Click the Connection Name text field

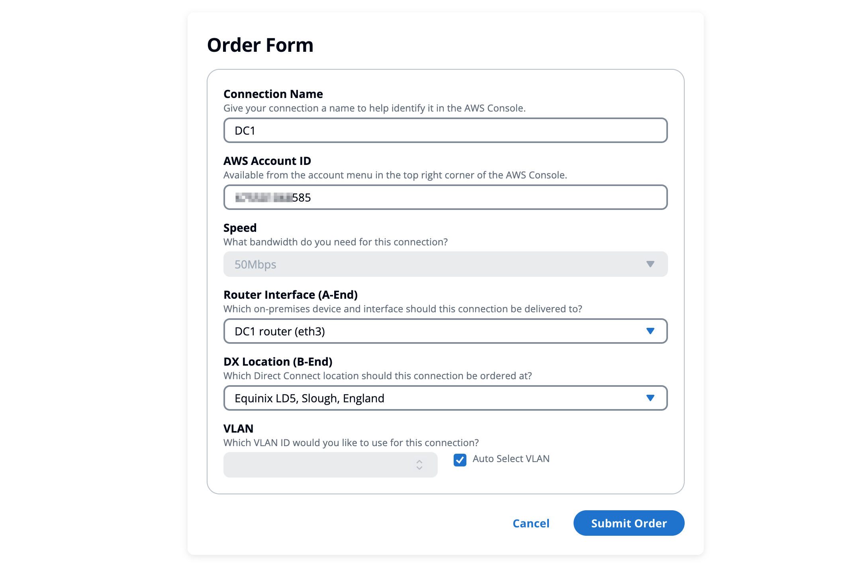445,131
